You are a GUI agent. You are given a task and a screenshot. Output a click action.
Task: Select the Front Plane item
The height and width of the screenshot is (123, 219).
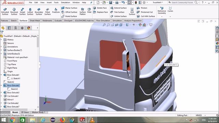point(10,61)
